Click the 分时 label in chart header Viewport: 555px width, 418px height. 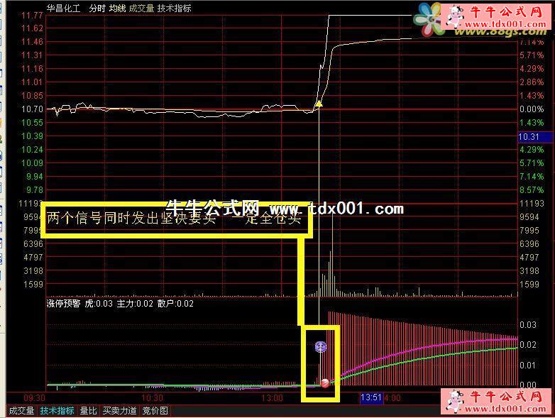97,9
